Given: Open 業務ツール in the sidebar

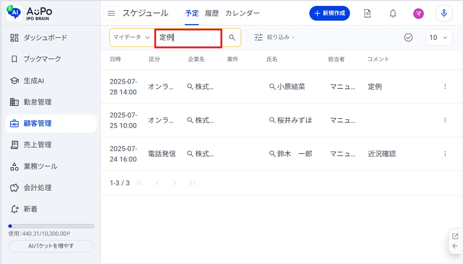Looking at the screenshot, I should coord(51,166).
